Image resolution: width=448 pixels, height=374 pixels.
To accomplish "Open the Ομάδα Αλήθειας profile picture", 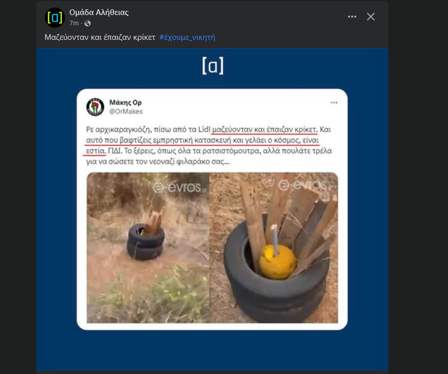I will click(55, 18).
